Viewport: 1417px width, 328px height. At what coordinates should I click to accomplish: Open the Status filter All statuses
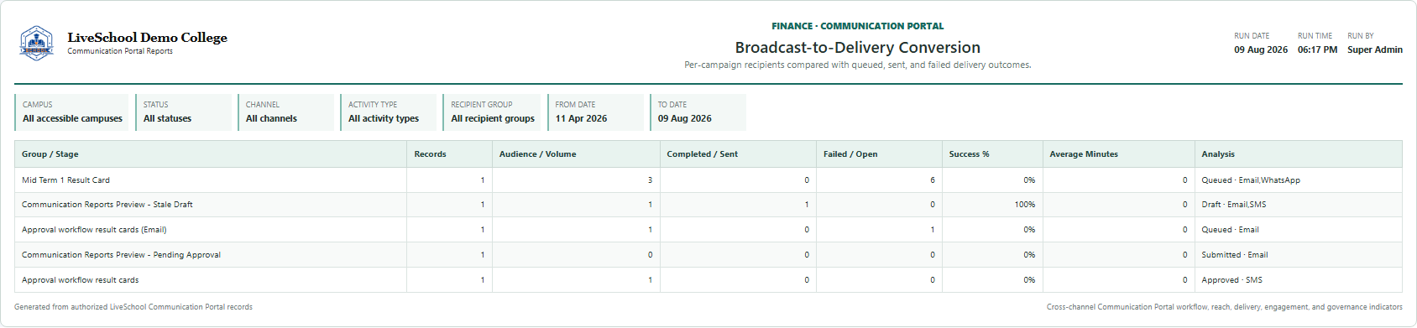(184, 112)
